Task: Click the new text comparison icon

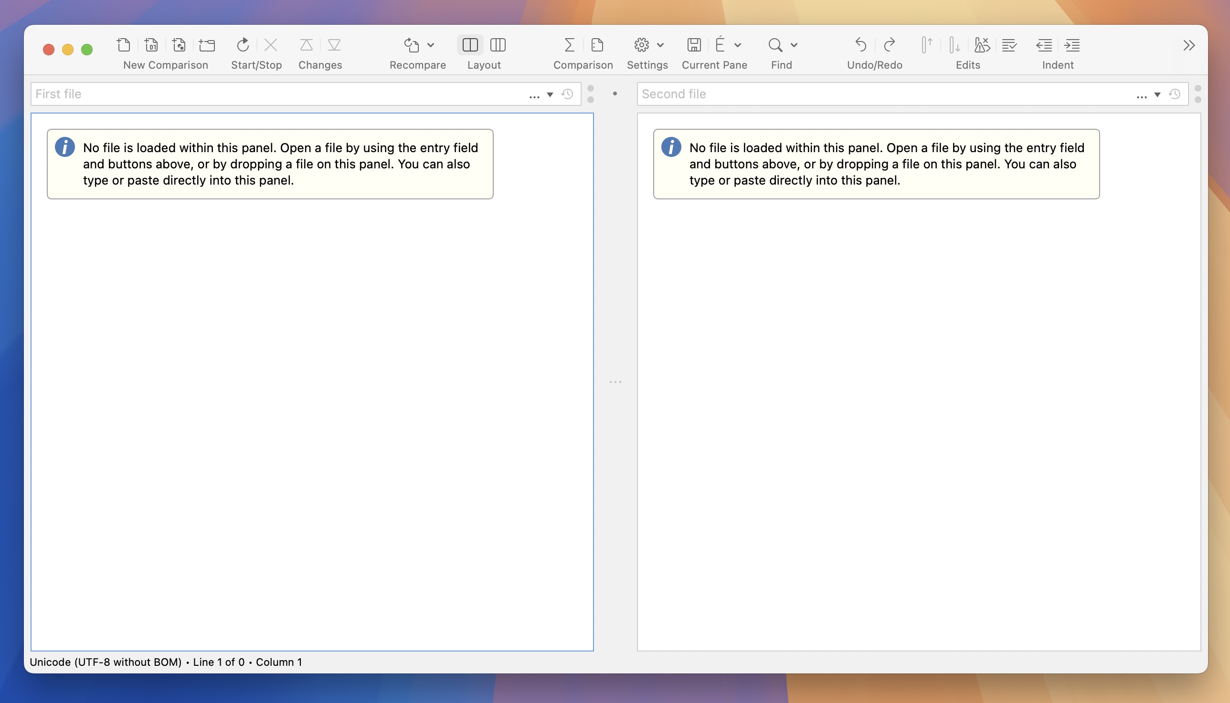Action: pos(124,45)
